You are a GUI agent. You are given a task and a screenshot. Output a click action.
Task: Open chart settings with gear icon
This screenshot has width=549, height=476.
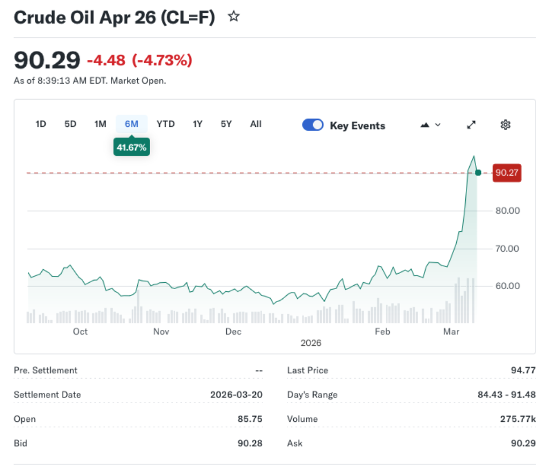coord(505,124)
